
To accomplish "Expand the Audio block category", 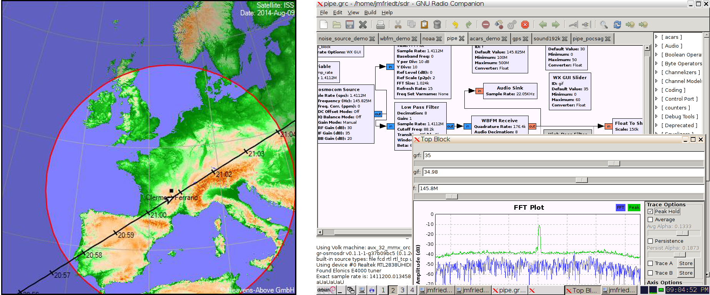I will (x=657, y=46).
